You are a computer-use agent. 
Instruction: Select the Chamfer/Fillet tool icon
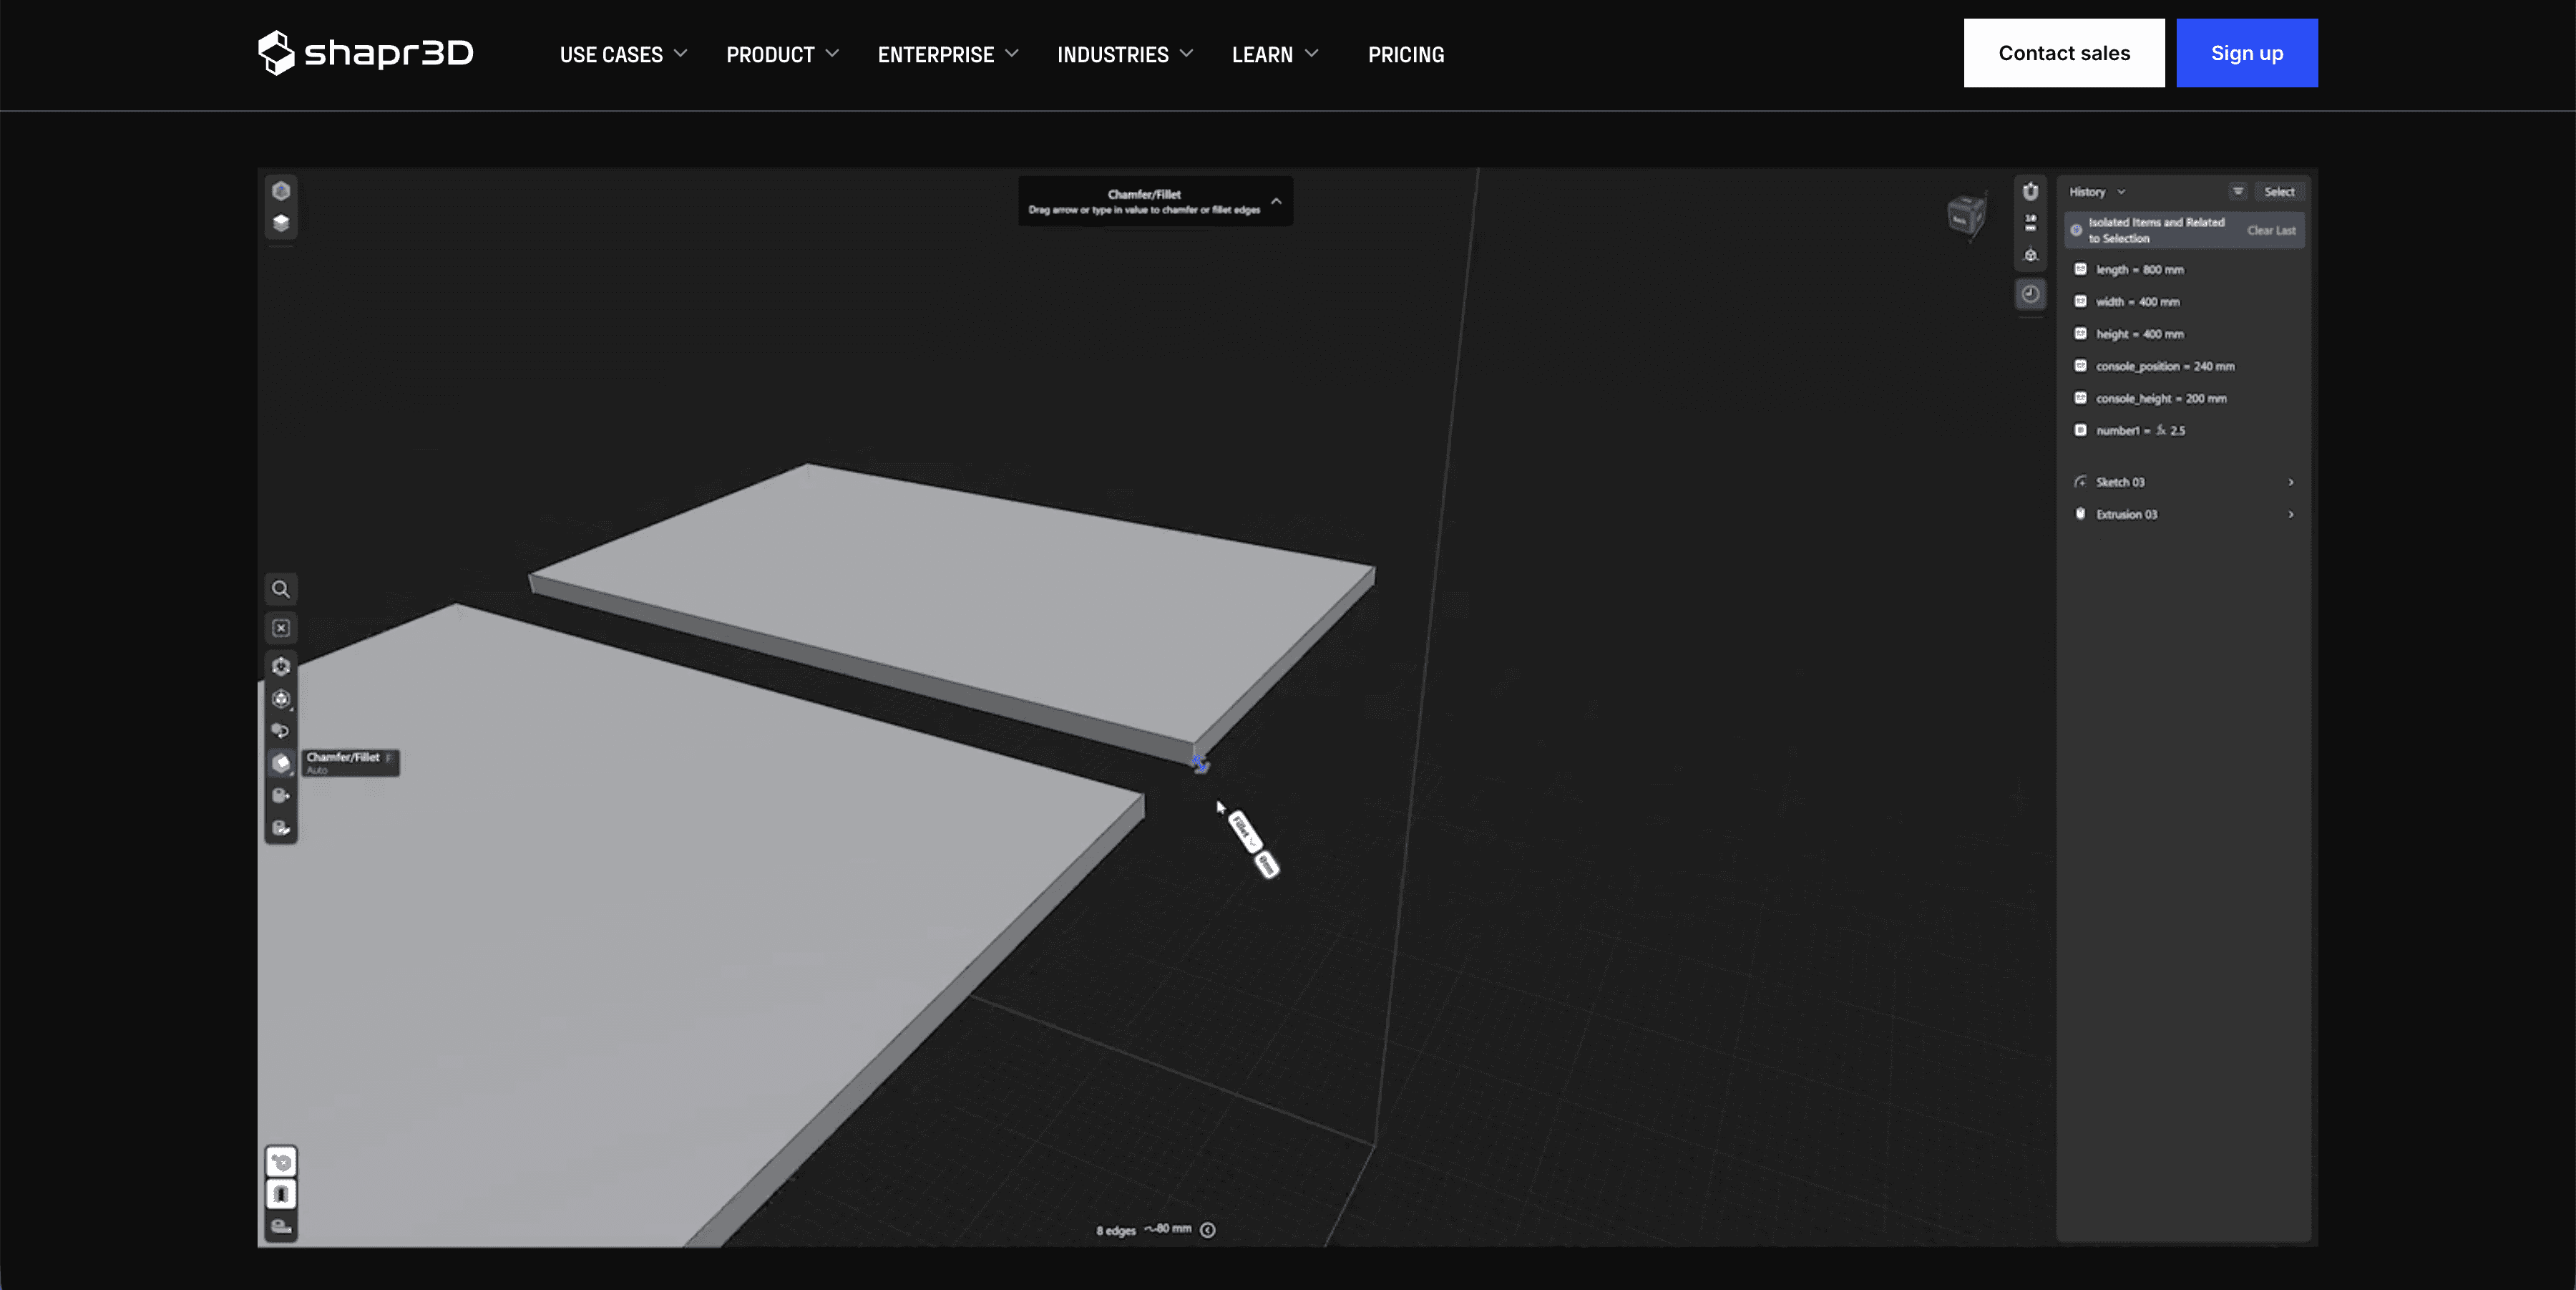(281, 762)
